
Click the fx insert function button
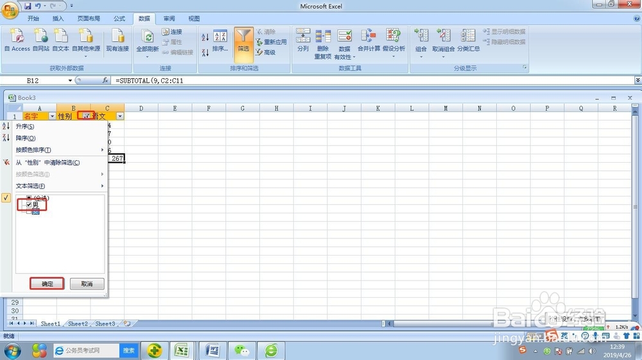(x=105, y=81)
